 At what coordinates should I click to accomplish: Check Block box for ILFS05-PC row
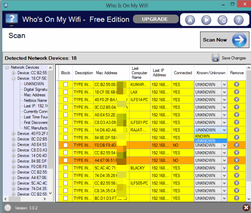click(x=65, y=183)
